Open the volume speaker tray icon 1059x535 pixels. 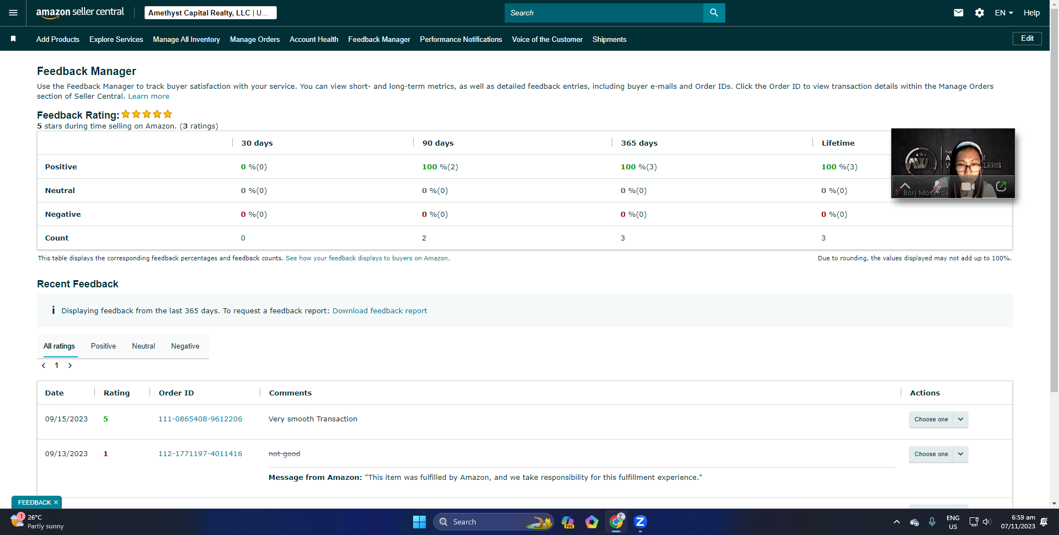pyautogui.click(x=987, y=522)
